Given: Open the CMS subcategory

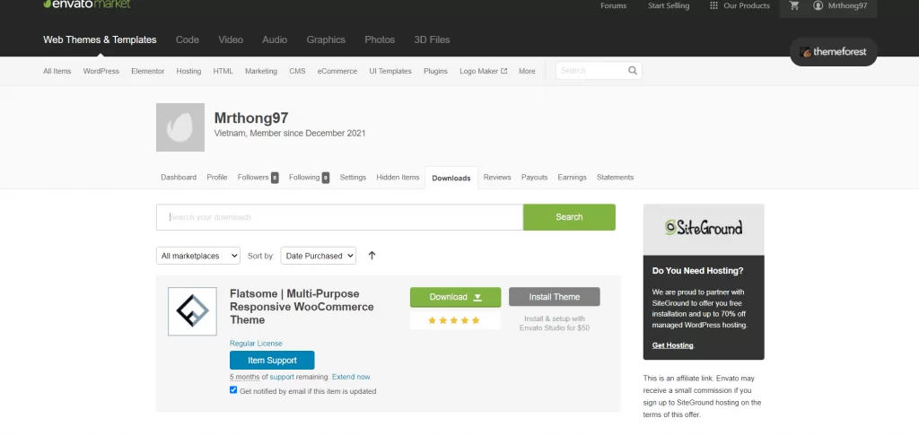Looking at the screenshot, I should tap(297, 71).
